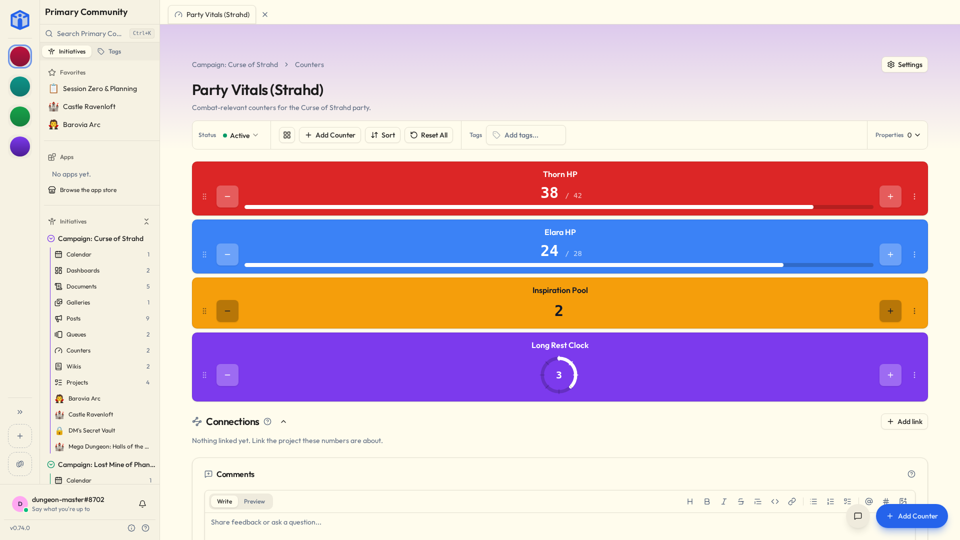
Task: Click the Comments help icon
Action: (911, 474)
